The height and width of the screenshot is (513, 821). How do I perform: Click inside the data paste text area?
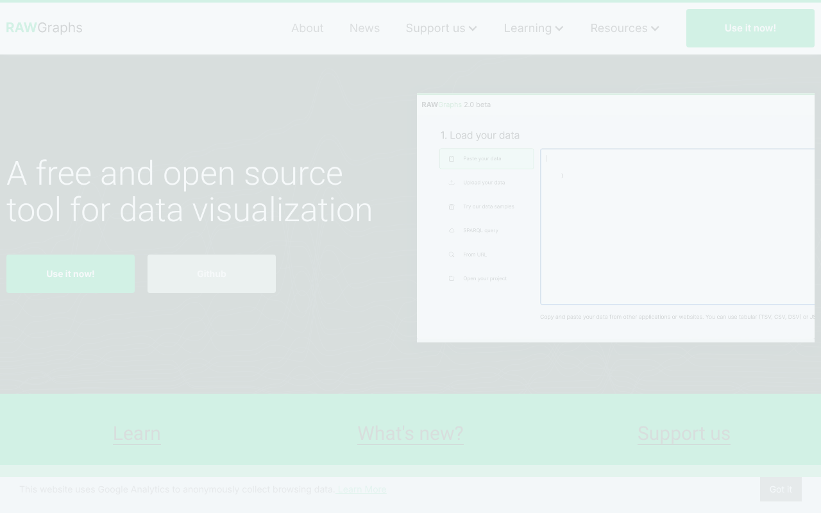(680, 226)
